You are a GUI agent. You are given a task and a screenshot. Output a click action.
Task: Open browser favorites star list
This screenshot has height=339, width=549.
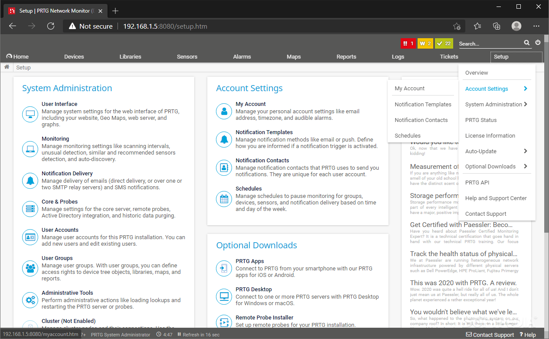pyautogui.click(x=477, y=26)
